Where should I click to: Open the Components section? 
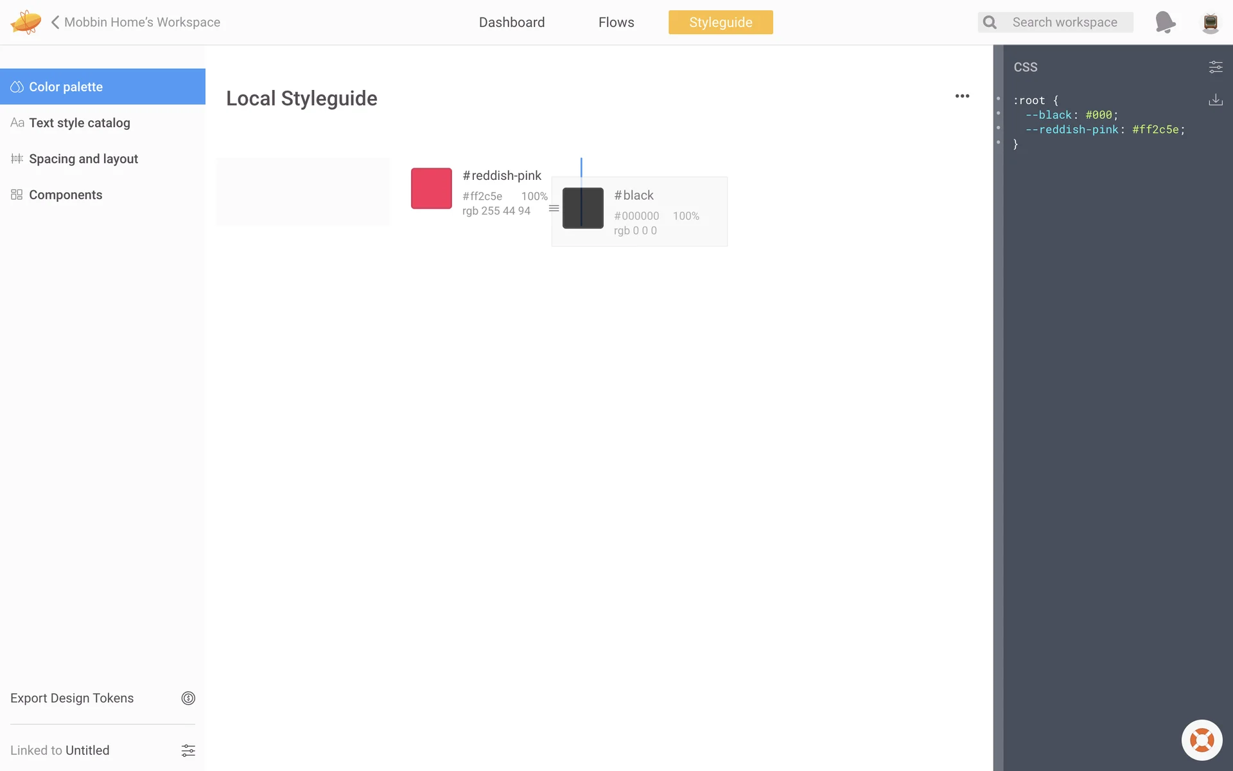click(x=65, y=195)
